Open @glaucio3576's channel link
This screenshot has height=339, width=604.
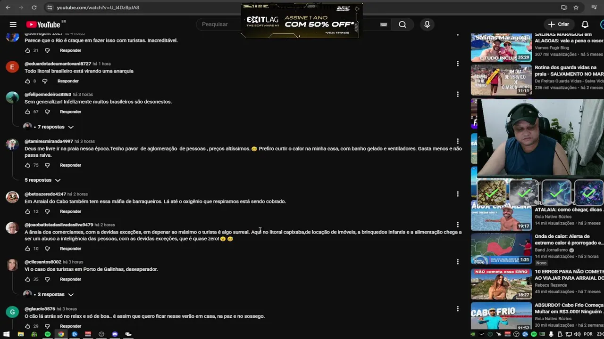pos(40,309)
